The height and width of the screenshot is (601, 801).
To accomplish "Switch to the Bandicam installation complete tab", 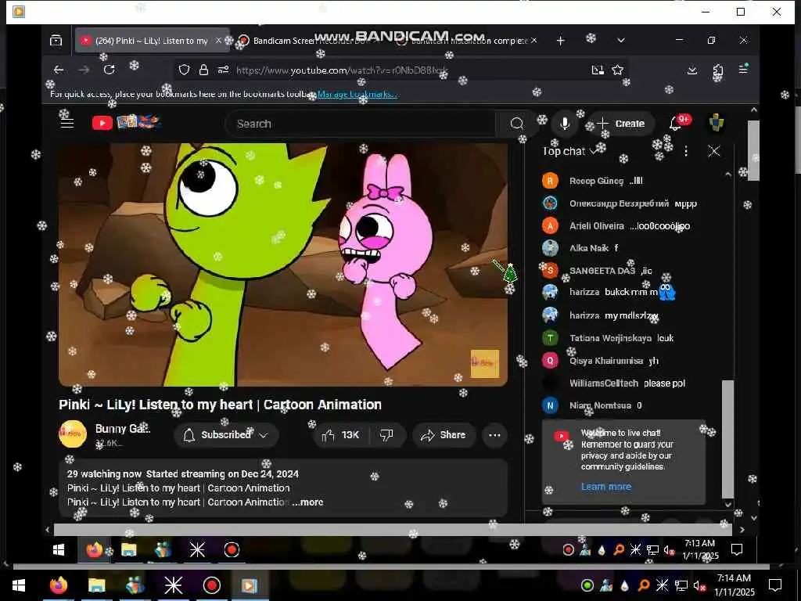I will point(469,41).
